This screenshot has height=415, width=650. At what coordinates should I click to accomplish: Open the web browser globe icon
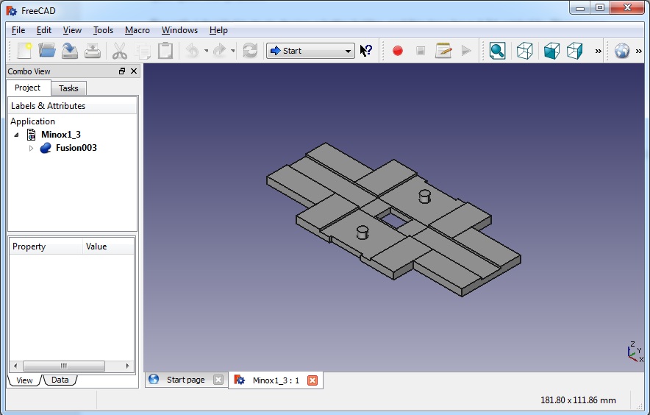pos(622,51)
